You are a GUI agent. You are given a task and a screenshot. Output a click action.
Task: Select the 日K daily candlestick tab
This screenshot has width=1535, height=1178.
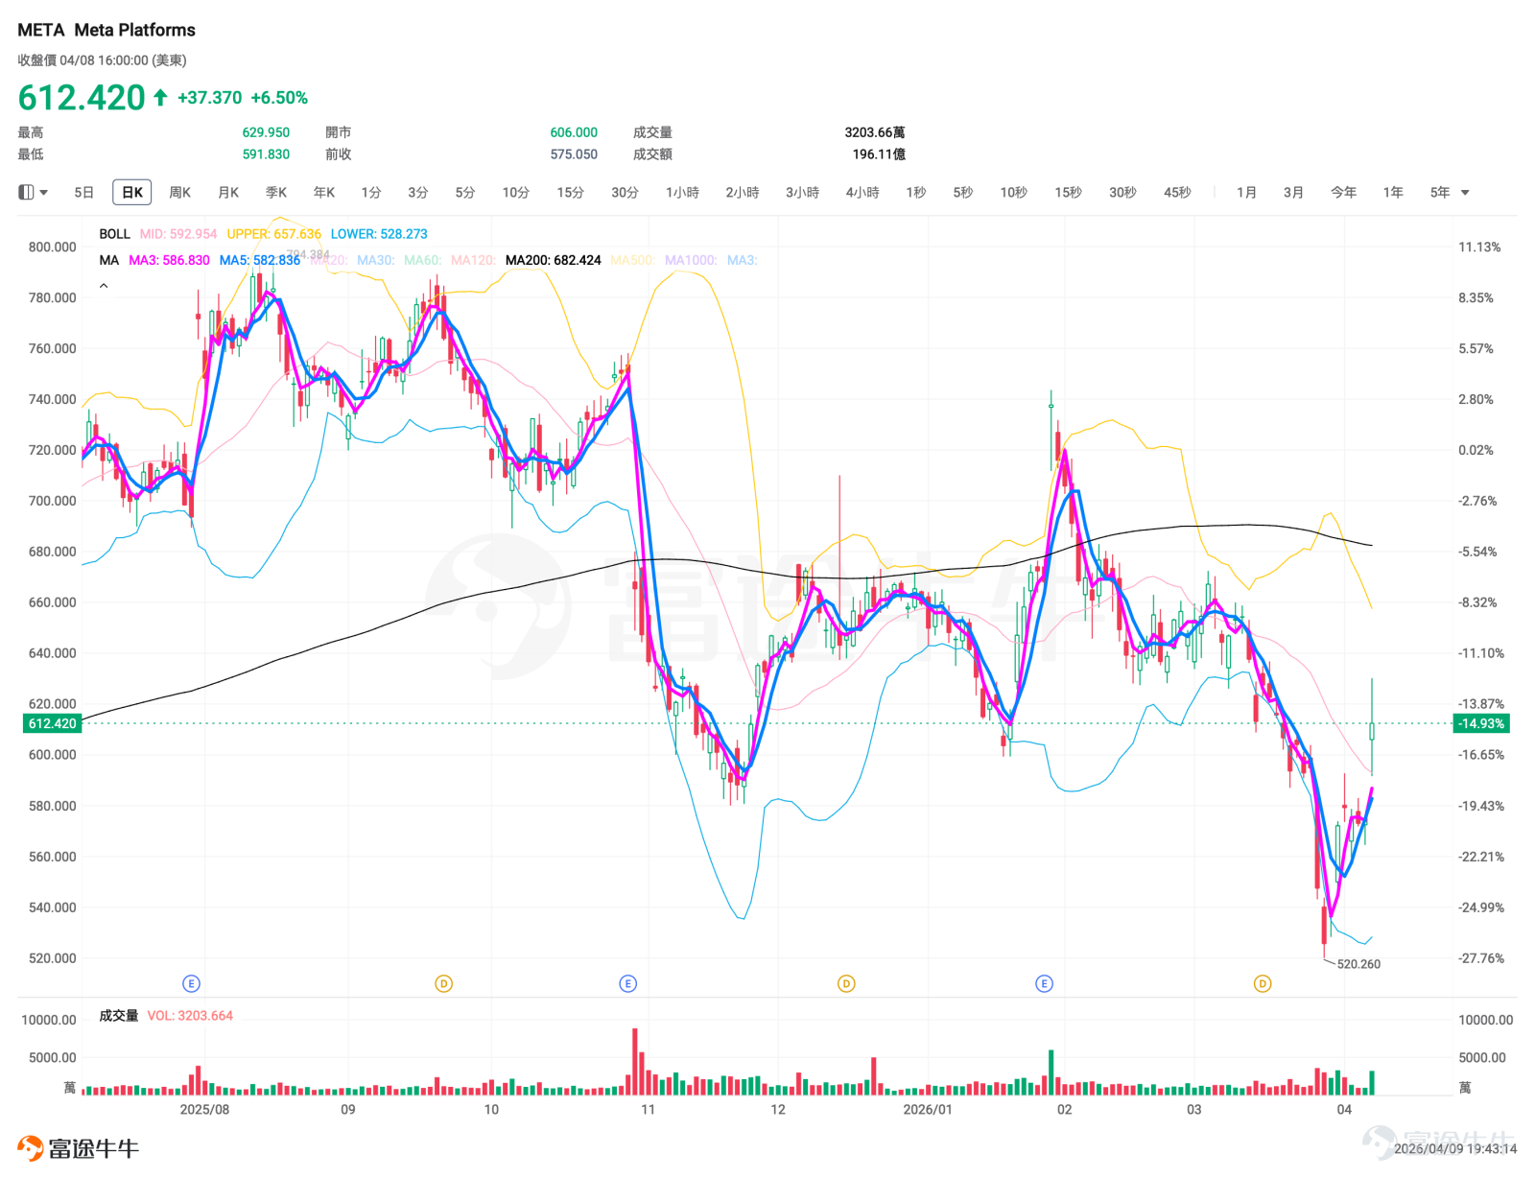click(x=132, y=193)
